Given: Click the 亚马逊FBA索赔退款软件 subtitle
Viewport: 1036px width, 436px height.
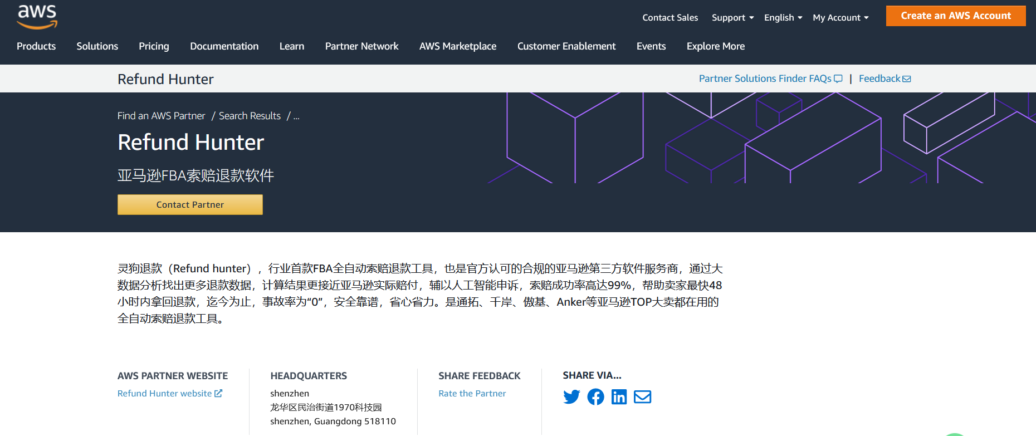Looking at the screenshot, I should 196,175.
